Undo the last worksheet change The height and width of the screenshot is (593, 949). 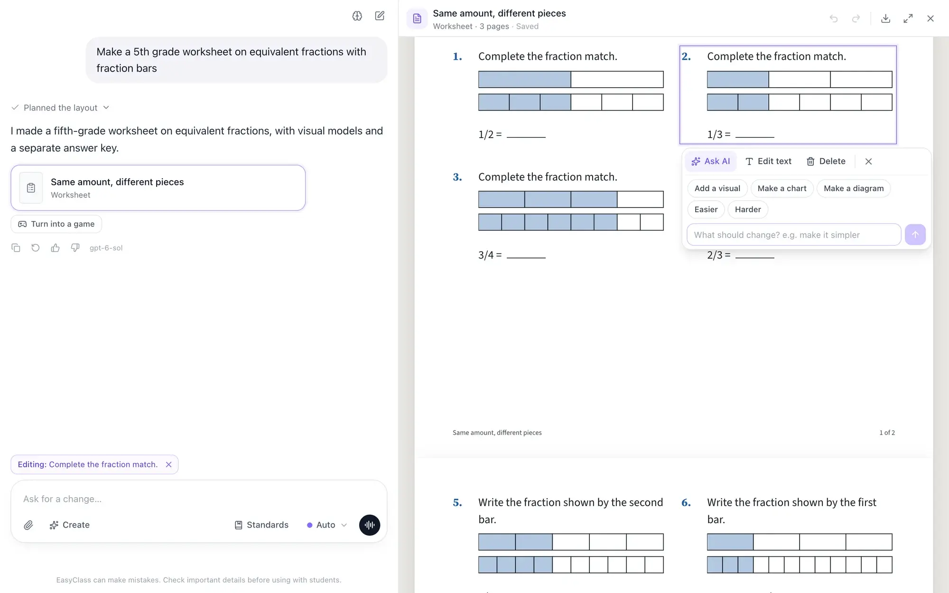click(x=834, y=19)
